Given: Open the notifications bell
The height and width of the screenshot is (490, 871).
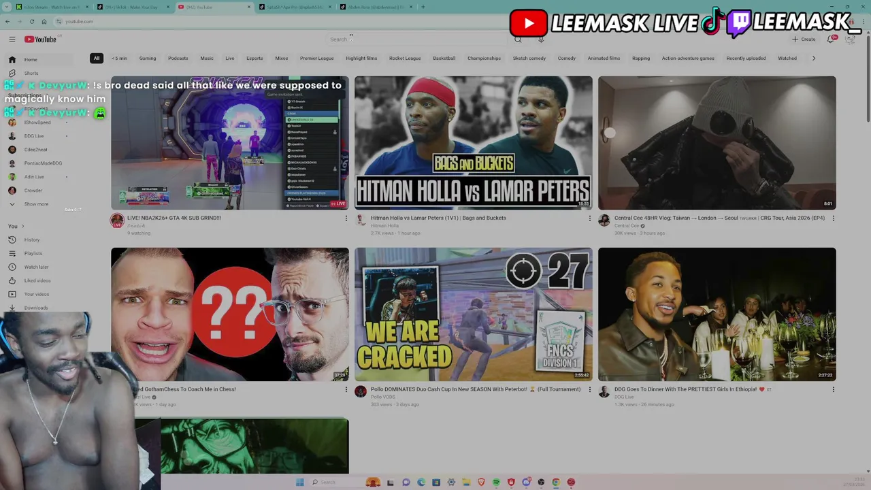Looking at the screenshot, I should (831, 39).
